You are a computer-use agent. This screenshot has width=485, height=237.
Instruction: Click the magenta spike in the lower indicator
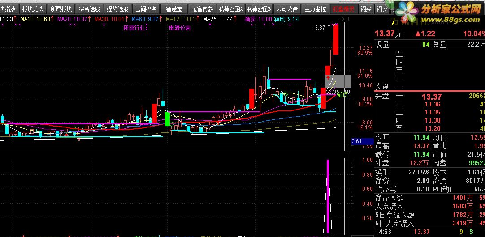pyautogui.click(x=328, y=196)
